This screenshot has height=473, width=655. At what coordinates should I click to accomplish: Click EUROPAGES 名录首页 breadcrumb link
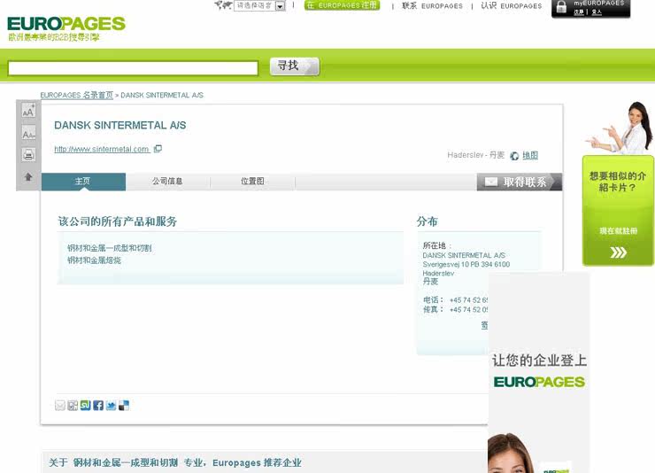76,96
